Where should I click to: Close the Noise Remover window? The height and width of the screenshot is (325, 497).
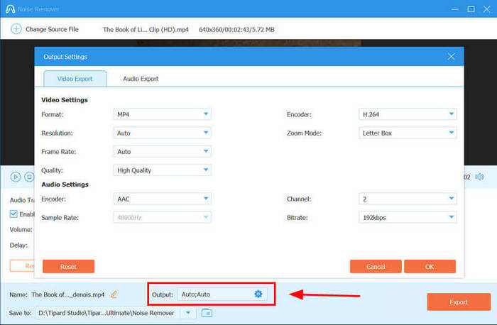point(487,9)
